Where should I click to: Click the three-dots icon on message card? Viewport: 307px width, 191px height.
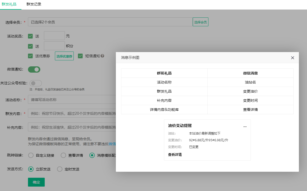(x=245, y=126)
